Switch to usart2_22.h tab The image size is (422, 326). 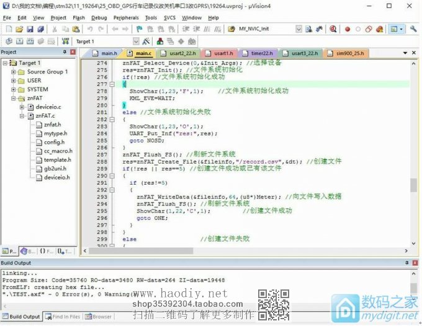[182, 54]
